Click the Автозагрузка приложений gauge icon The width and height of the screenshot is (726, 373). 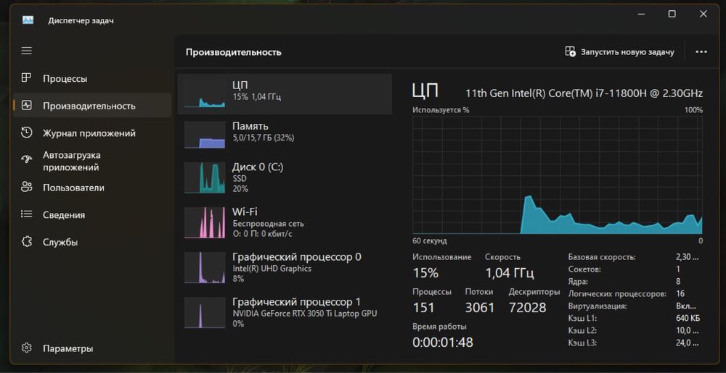(26, 160)
